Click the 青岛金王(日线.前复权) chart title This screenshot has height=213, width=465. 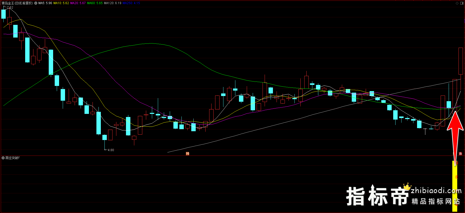click(x=17, y=3)
